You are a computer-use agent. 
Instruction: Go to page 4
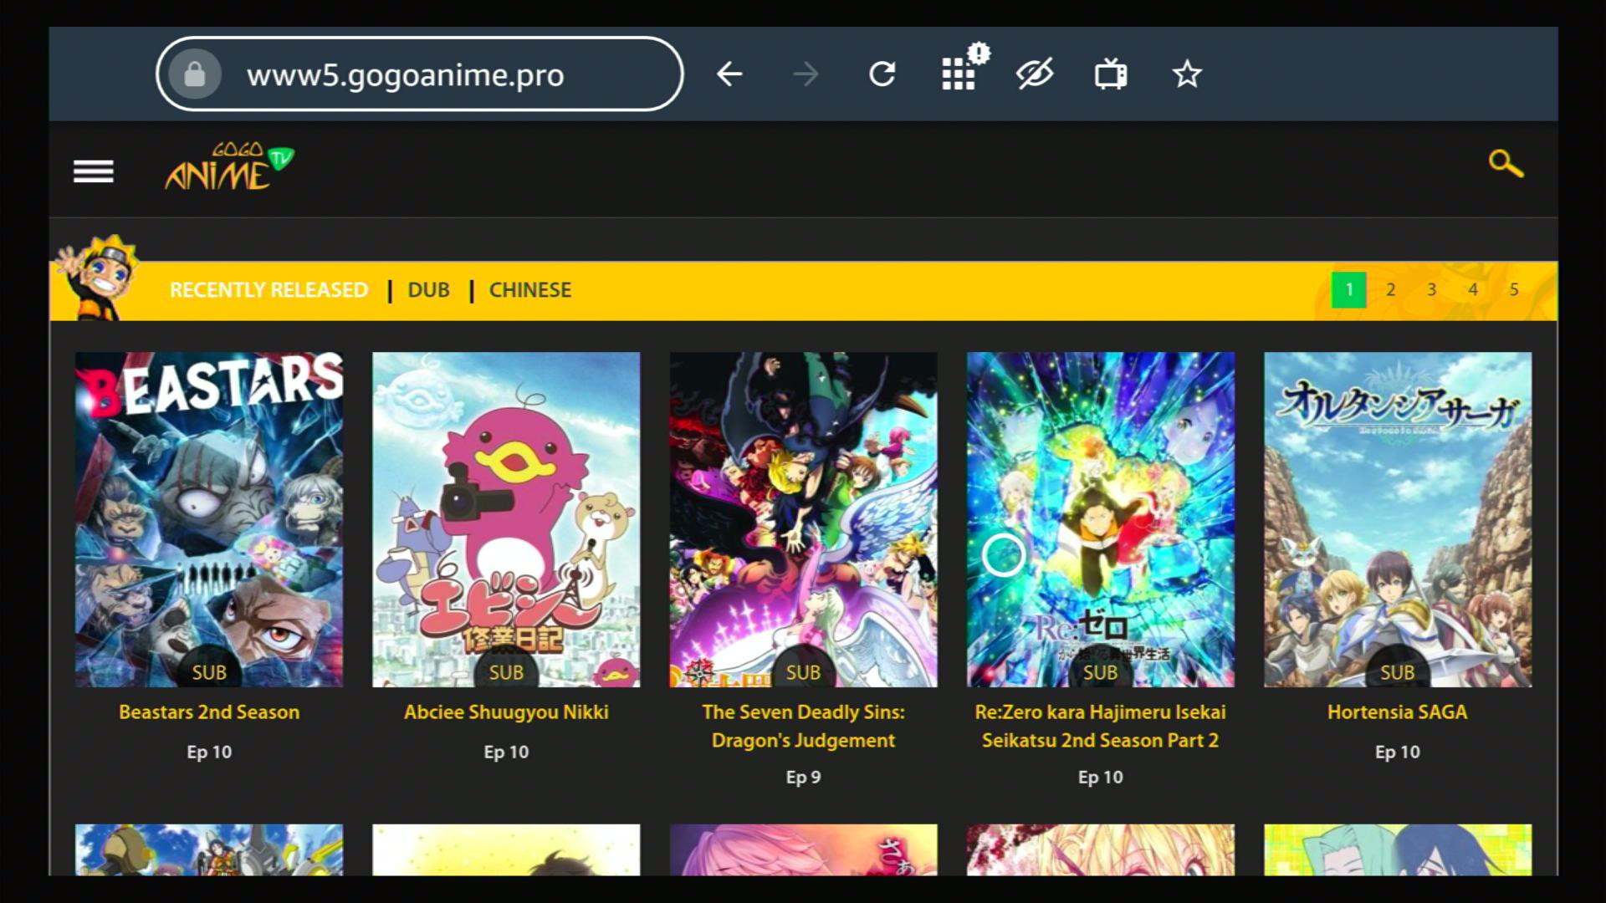pos(1473,290)
